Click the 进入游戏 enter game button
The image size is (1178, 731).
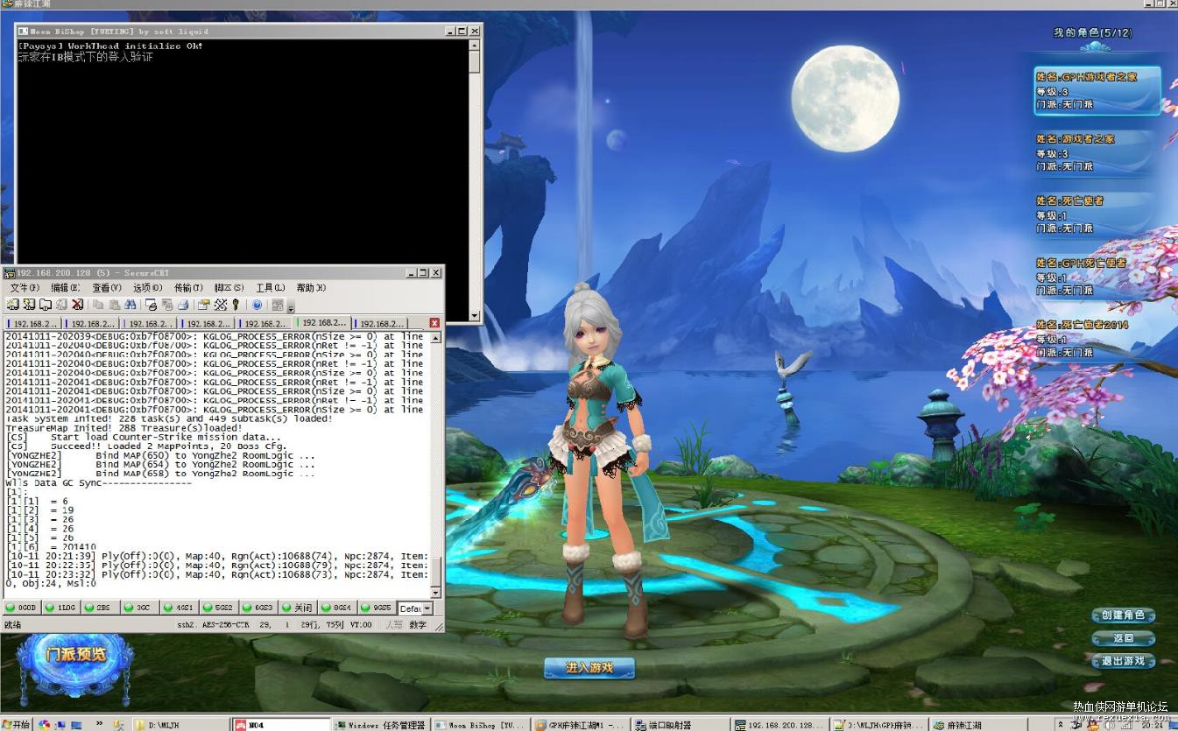pos(589,668)
